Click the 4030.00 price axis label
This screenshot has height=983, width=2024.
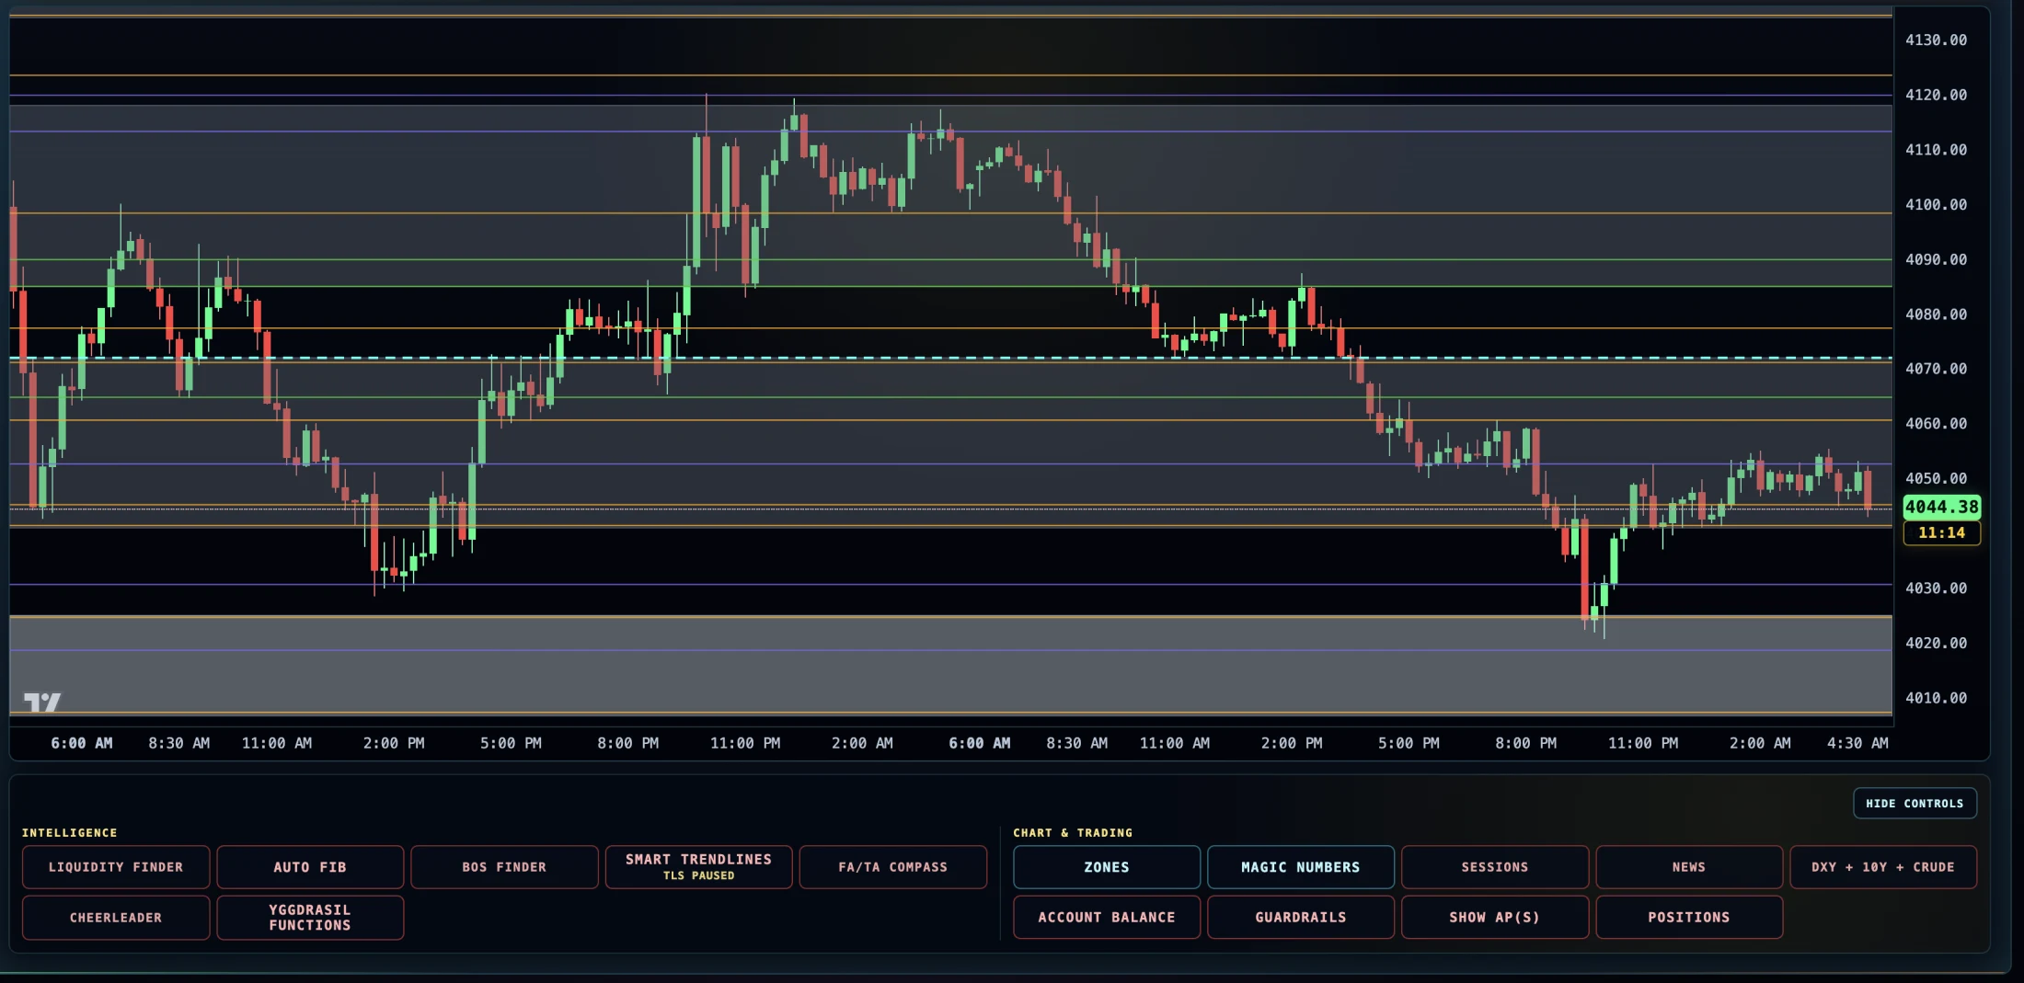[1936, 588]
